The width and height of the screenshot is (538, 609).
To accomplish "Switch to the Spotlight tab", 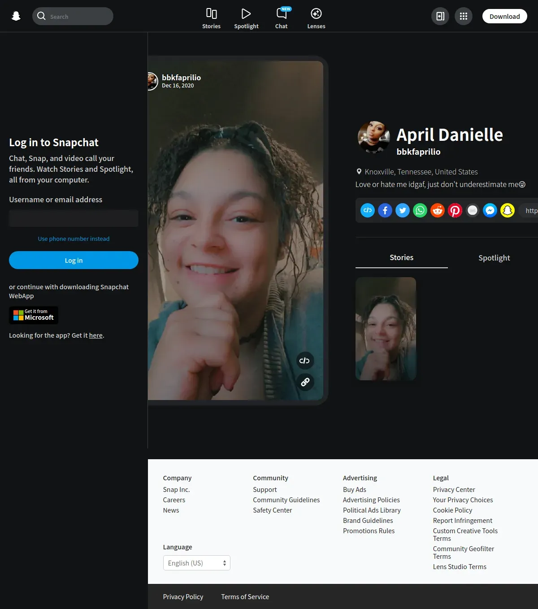I will [x=494, y=258].
